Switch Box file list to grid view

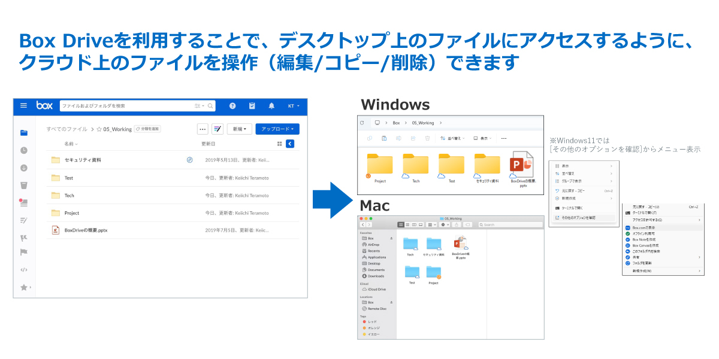click(x=280, y=144)
